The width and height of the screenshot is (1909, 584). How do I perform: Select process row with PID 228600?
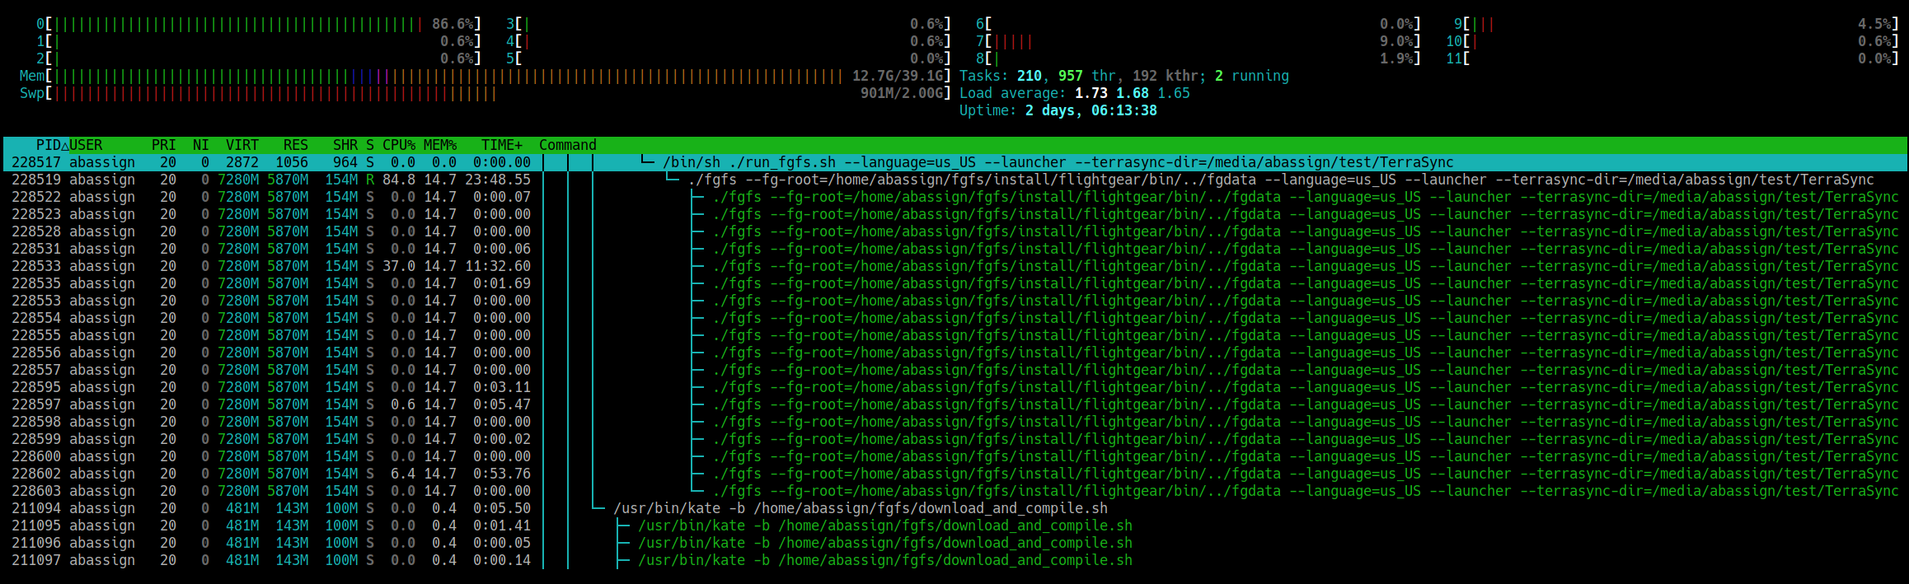click(x=955, y=456)
